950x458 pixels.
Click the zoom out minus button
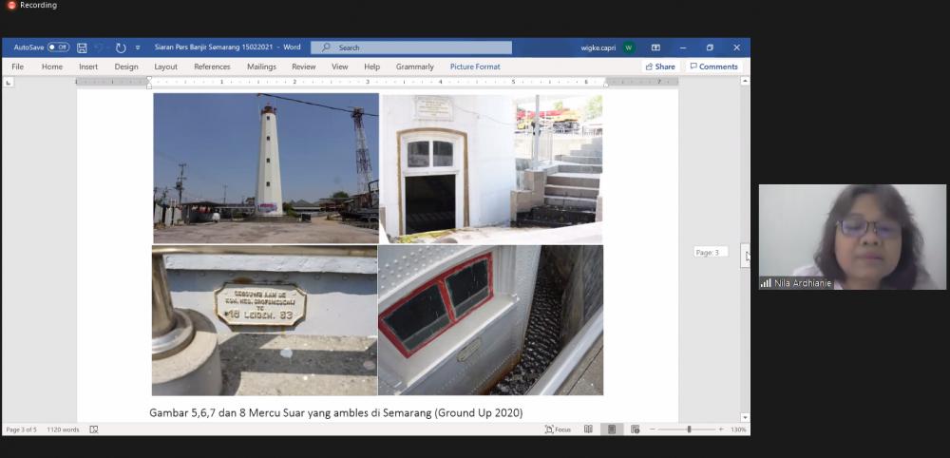pyautogui.click(x=653, y=429)
